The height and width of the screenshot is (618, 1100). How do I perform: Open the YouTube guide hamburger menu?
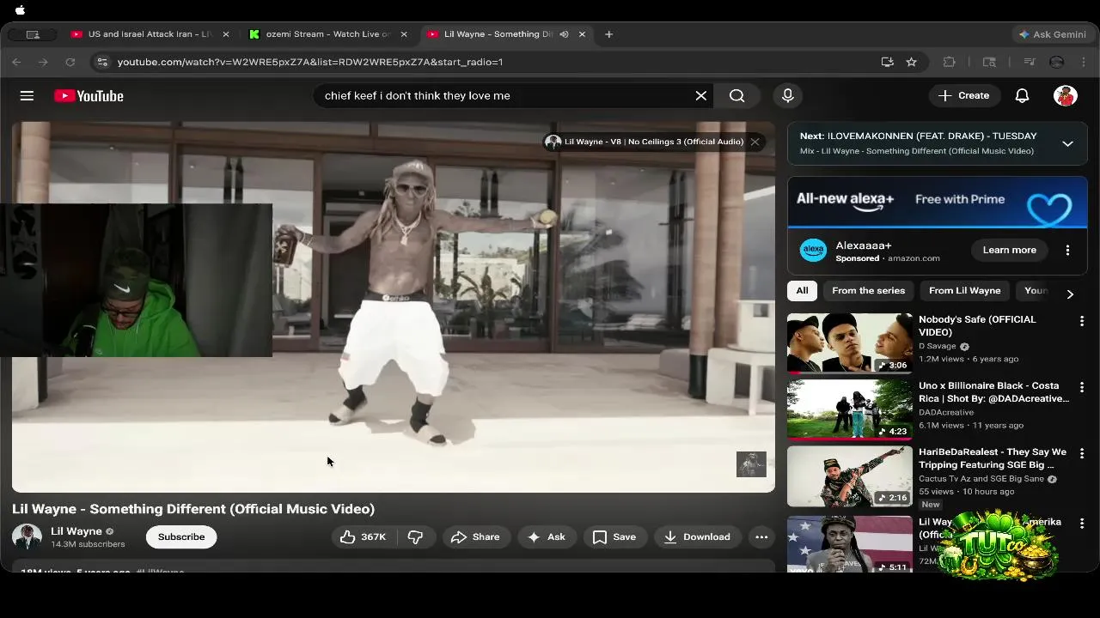[x=27, y=95]
